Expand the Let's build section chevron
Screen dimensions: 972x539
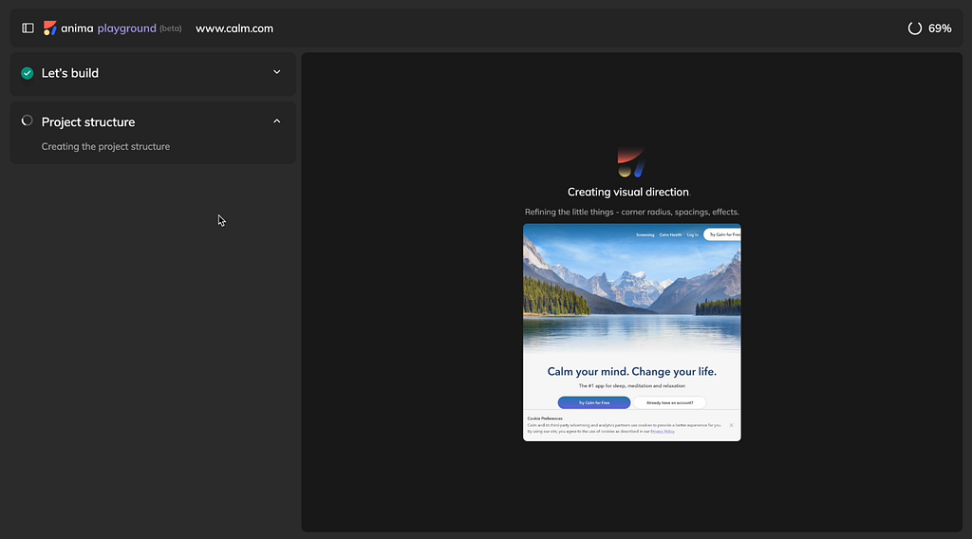276,72
